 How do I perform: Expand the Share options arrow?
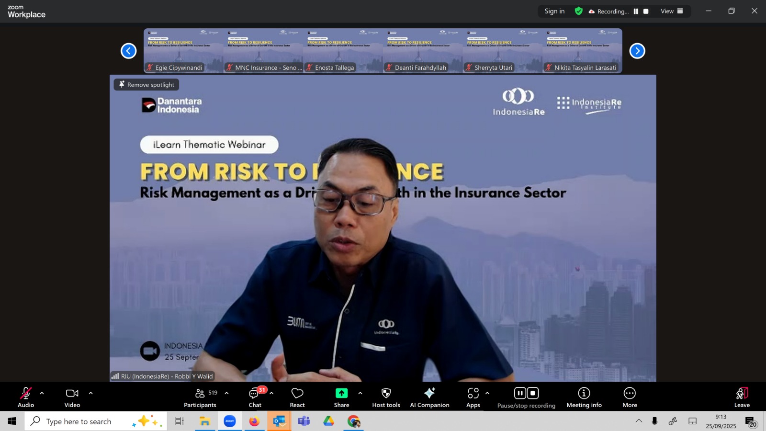coord(360,393)
